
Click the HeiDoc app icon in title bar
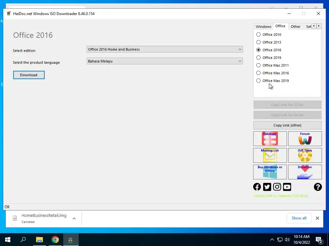coord(9,13)
